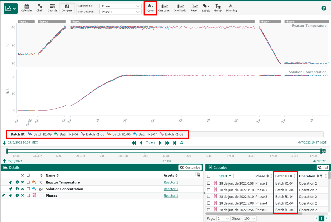Open the help question mark icon
The image size is (331, 222).
pyautogui.click(x=324, y=8)
